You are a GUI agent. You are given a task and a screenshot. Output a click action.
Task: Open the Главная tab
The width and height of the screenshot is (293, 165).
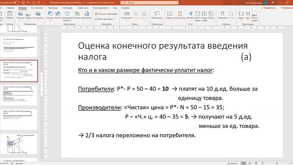(x=10, y=8)
